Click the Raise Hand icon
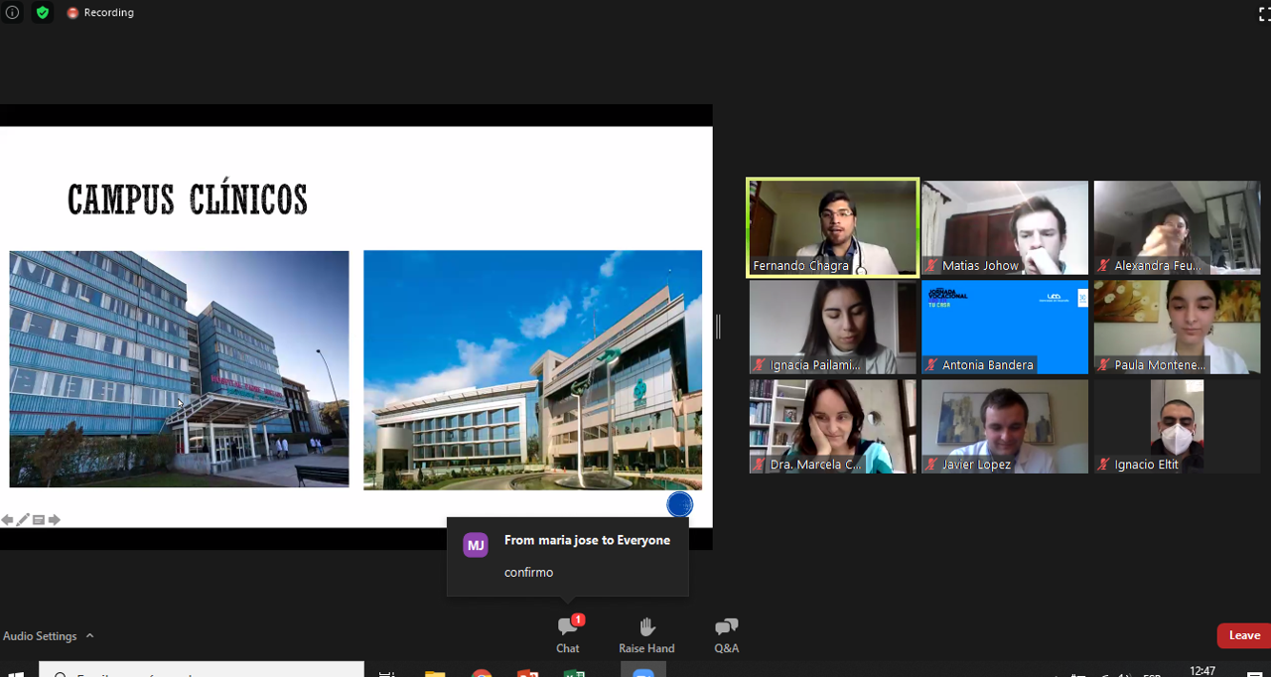Image resolution: width=1271 pixels, height=677 pixels. [x=646, y=634]
